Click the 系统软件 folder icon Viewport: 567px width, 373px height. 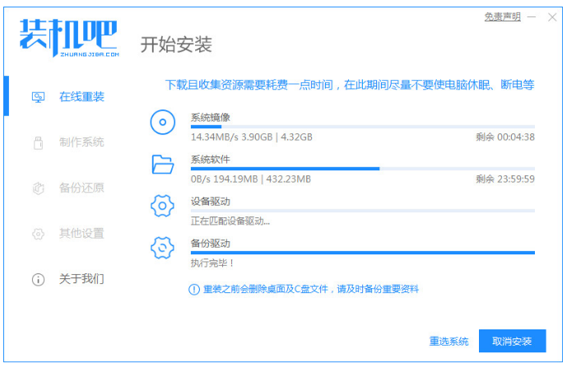163,165
